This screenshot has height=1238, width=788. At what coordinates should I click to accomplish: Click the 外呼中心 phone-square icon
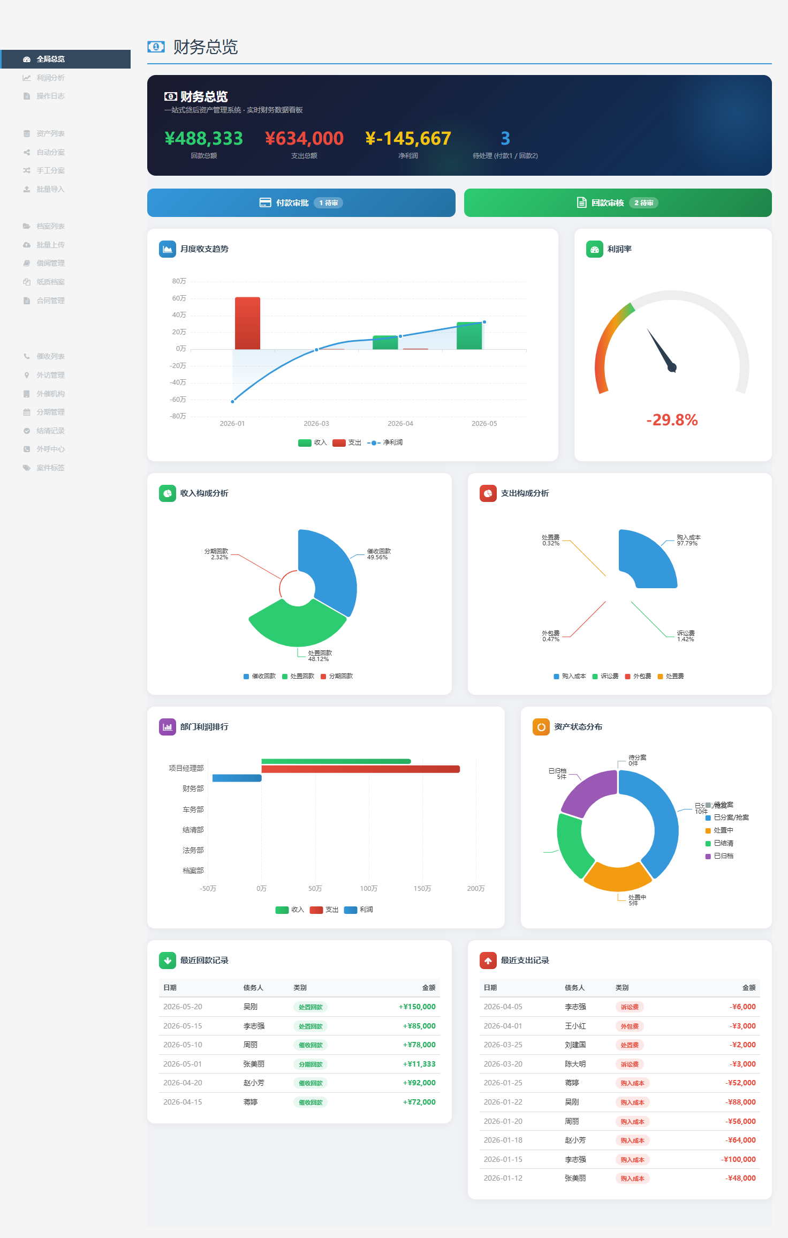(27, 449)
